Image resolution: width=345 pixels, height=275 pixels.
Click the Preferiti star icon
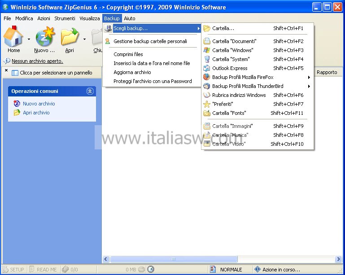207,104
